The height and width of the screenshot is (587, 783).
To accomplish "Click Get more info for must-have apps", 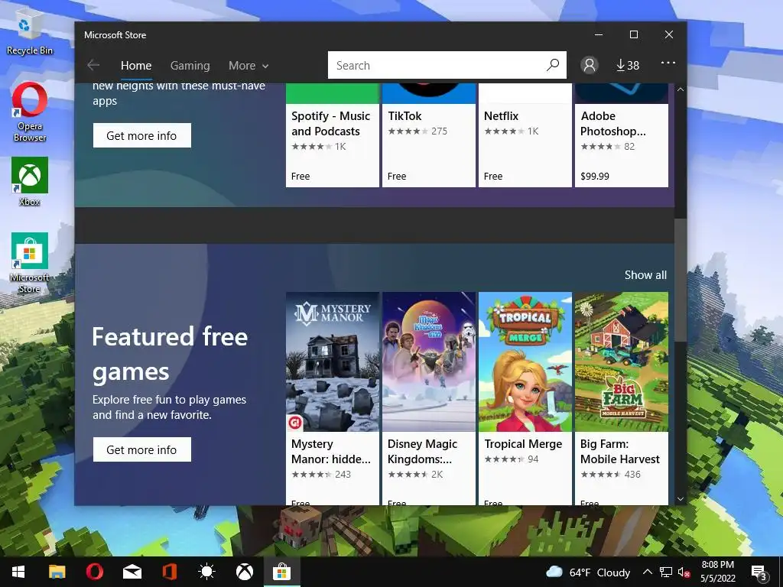I will click(x=141, y=135).
